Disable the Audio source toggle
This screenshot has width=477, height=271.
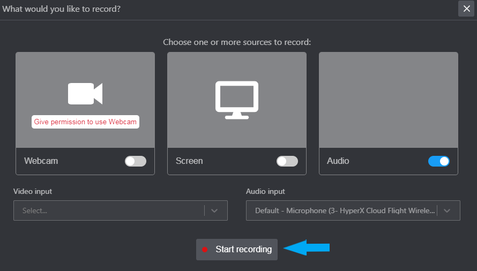(438, 161)
